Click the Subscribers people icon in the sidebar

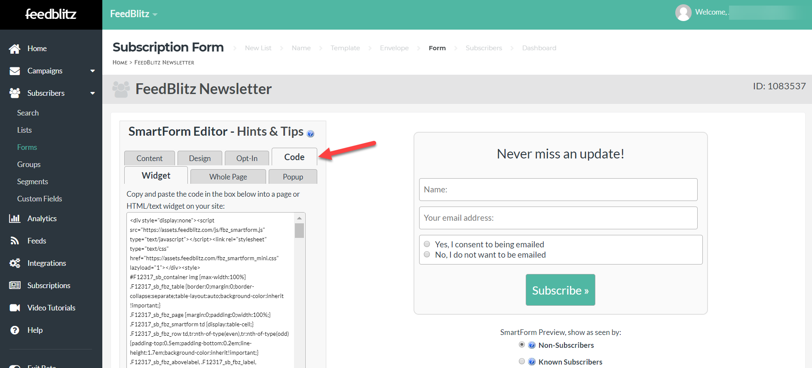15,93
